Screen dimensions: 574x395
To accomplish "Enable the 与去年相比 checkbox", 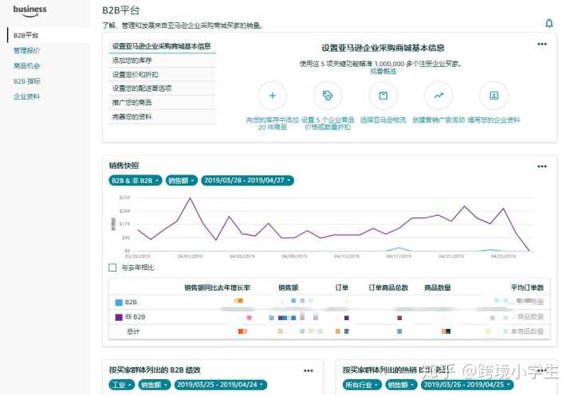I will click(112, 268).
